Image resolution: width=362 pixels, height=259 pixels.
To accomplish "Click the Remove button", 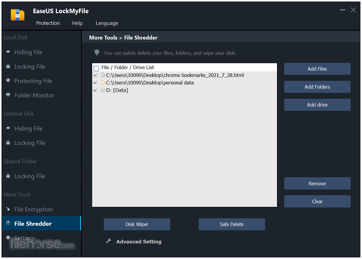I will click(317, 184).
